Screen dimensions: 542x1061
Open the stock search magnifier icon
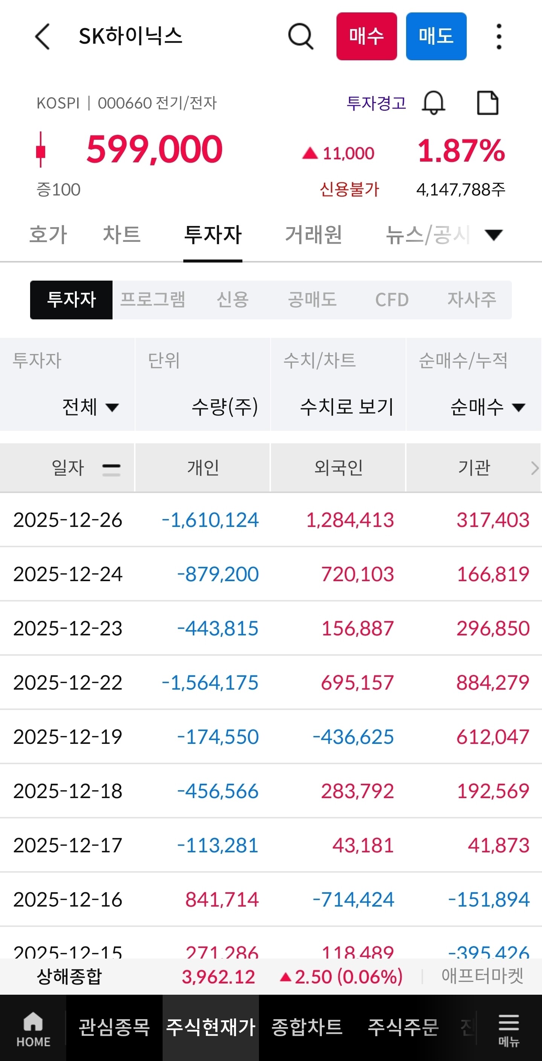[300, 36]
